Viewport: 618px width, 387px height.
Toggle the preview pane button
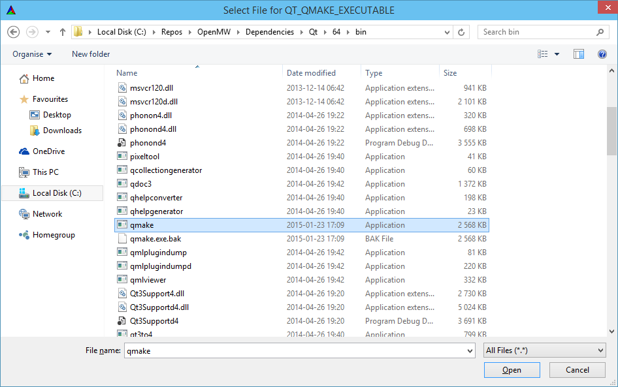[x=578, y=54]
